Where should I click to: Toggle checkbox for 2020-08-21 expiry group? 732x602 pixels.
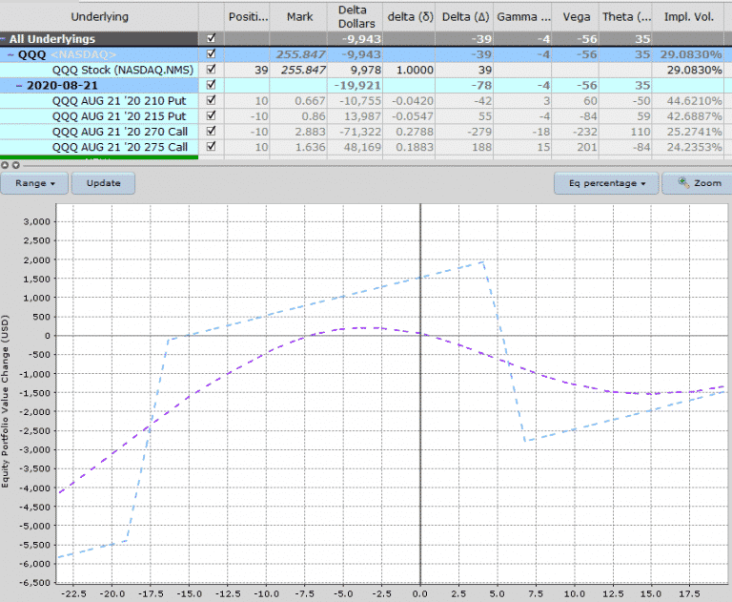[211, 85]
